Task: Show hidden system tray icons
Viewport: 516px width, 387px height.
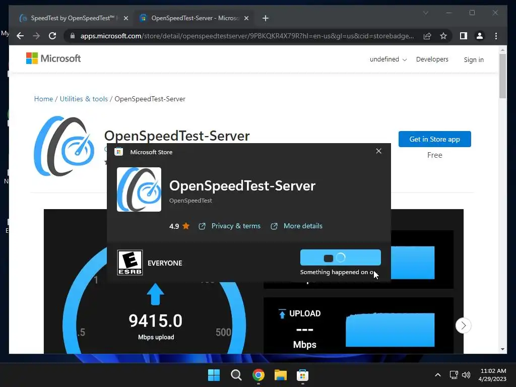Action: (x=438, y=375)
